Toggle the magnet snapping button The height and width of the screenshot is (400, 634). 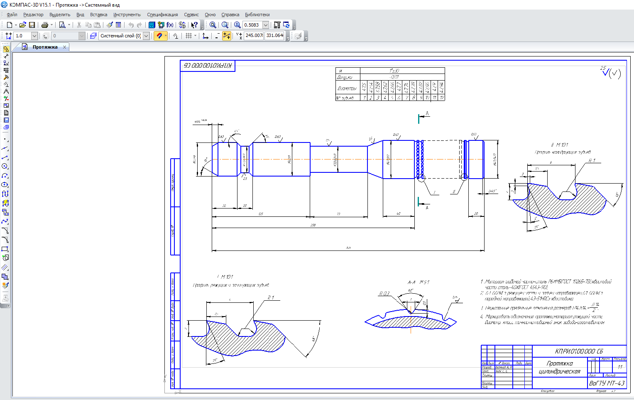click(159, 36)
